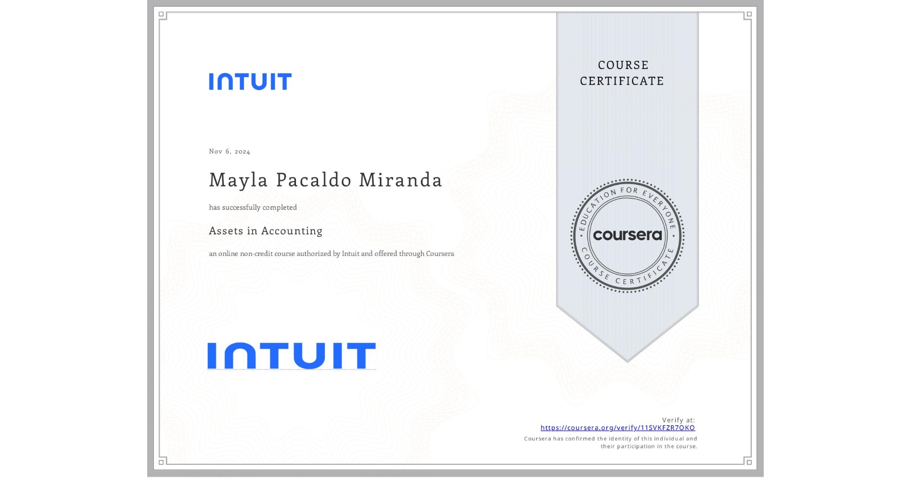Toggle selection of the Coursera wordmark in seal
Viewport: 912px width, 478px height.
tap(627, 236)
